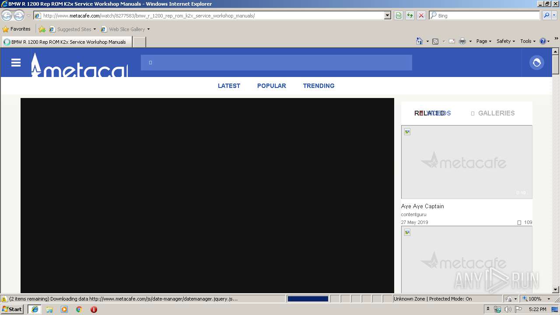The image size is (560, 315).
Task: Click the main black video player
Action: [x=207, y=196]
